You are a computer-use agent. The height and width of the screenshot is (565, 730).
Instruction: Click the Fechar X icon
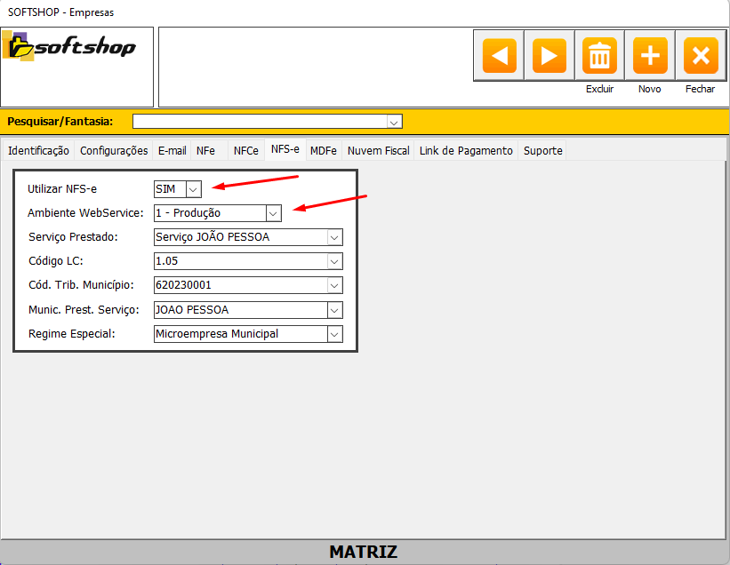click(700, 56)
